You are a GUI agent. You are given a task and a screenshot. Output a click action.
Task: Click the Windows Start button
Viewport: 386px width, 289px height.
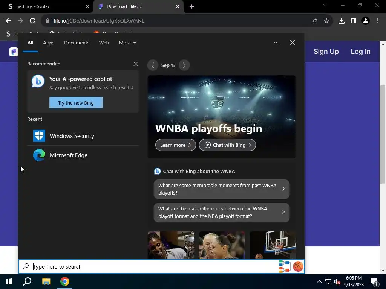[9, 281]
